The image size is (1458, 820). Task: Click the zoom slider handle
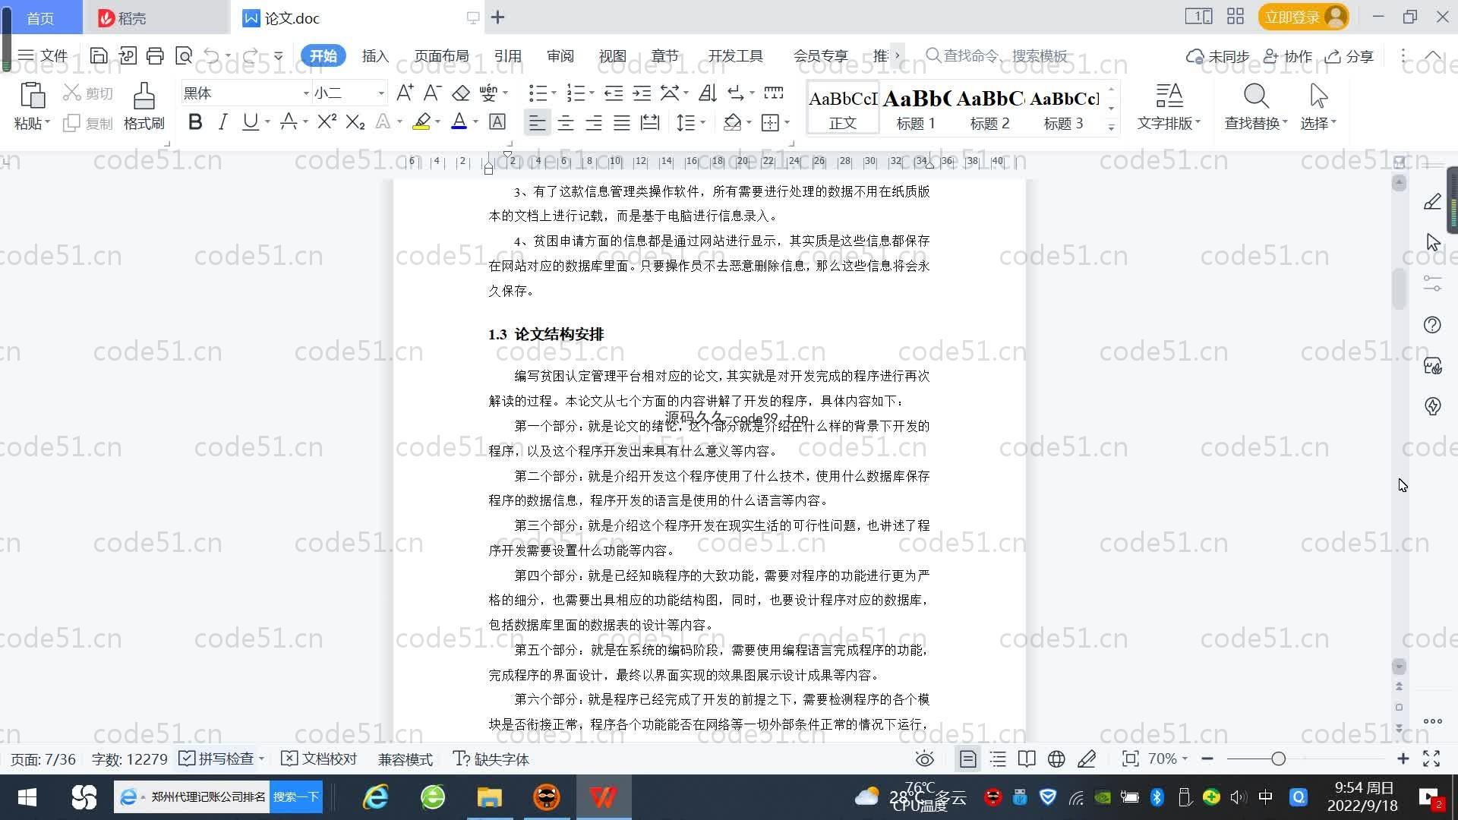pyautogui.click(x=1278, y=758)
